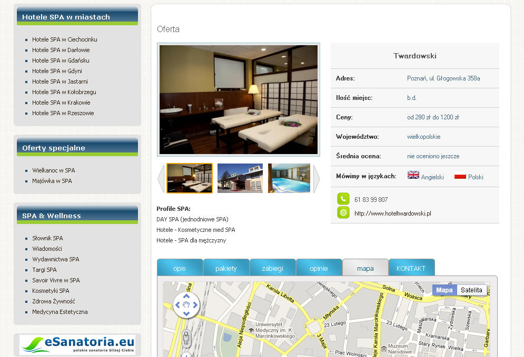Open Medycyna Estetyczna link

(60, 312)
